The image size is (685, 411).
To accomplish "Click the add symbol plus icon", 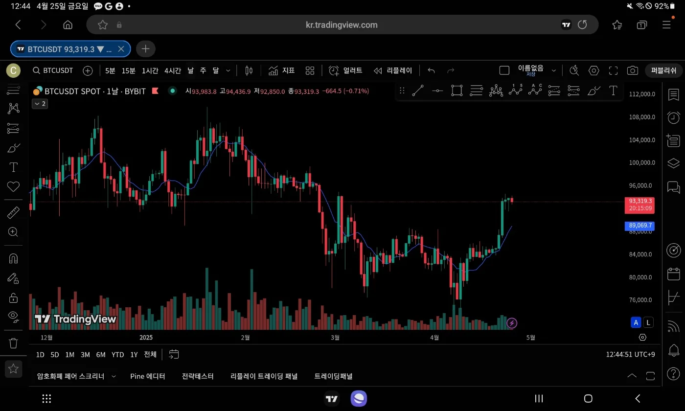I will click(88, 70).
